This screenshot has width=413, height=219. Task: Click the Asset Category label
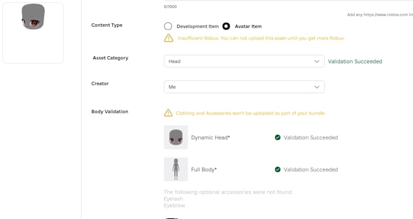pos(111,58)
